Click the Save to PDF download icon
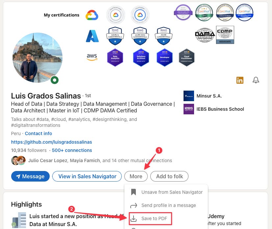Image resolution: width=272 pixels, height=229 pixels. 134,218
